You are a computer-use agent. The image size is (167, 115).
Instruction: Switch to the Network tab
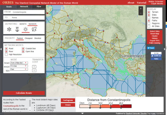(24, 7)
